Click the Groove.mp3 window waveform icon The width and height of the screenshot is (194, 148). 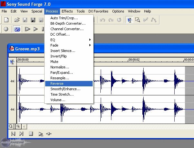(x=12, y=48)
